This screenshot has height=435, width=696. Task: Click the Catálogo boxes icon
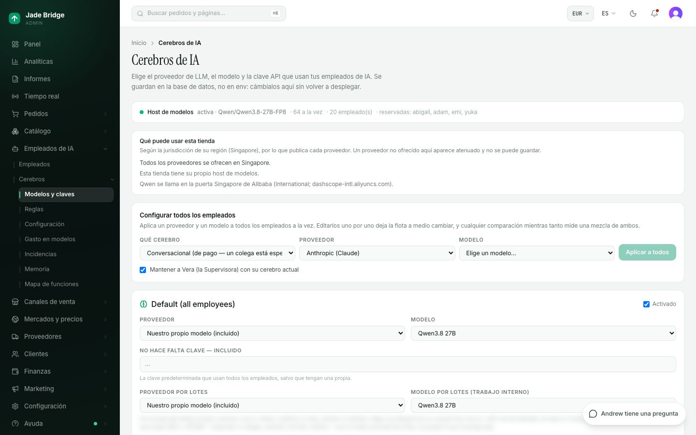[x=15, y=131]
